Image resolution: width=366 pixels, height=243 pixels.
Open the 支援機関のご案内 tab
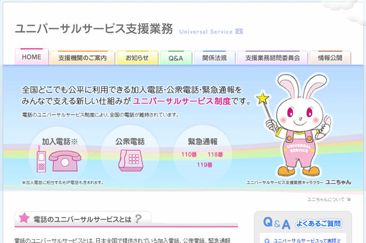[83, 58]
